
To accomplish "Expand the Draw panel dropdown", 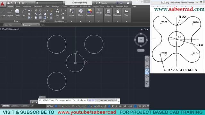I will click(x=17, y=21).
